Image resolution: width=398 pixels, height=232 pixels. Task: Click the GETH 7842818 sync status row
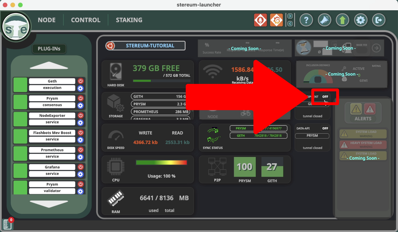coord(258,136)
